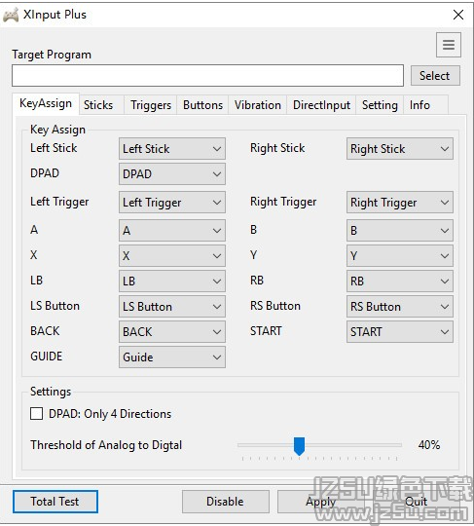
Task: Open the GUIDE assignment dropdown
Action: point(172,357)
